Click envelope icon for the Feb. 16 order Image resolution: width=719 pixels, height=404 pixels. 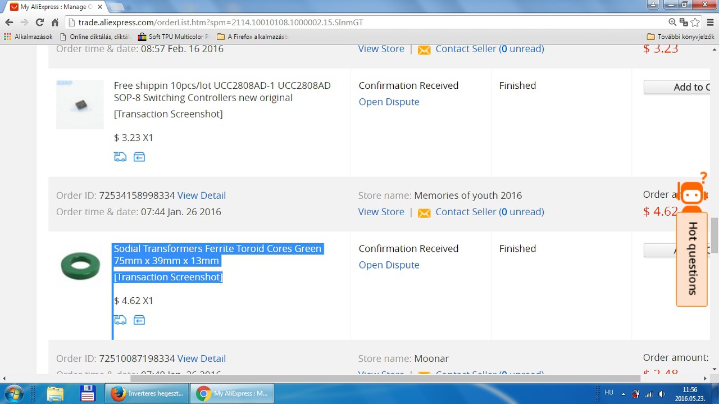[x=424, y=50]
